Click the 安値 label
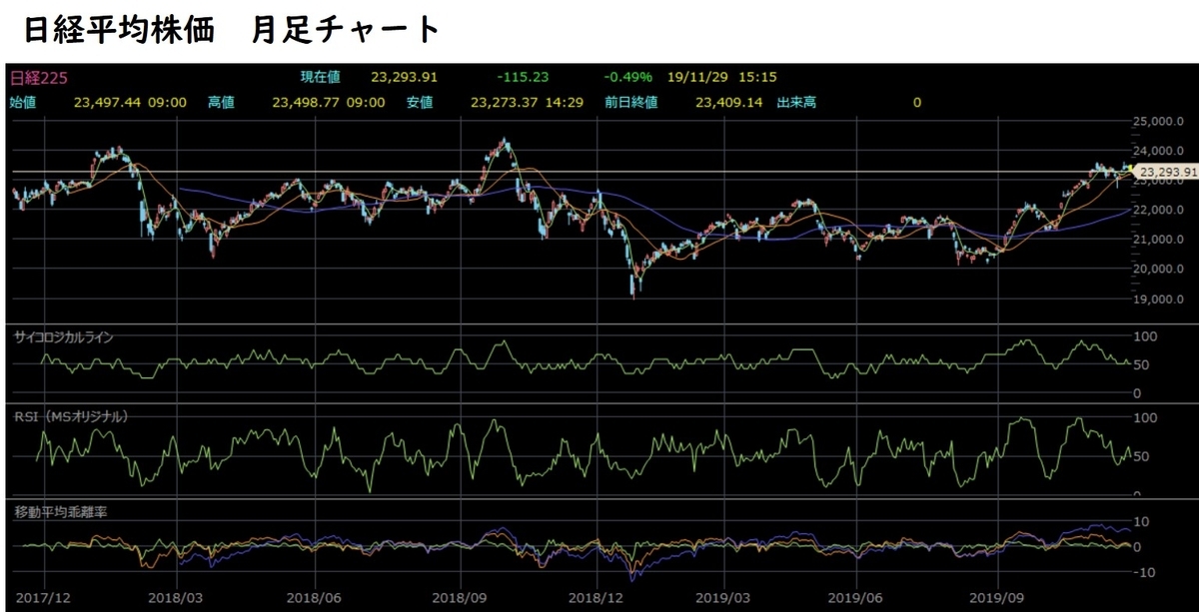 coord(420,102)
